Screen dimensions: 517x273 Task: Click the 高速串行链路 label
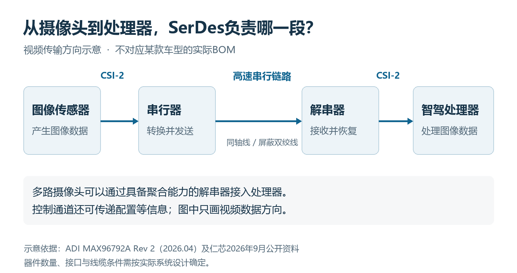(262, 76)
